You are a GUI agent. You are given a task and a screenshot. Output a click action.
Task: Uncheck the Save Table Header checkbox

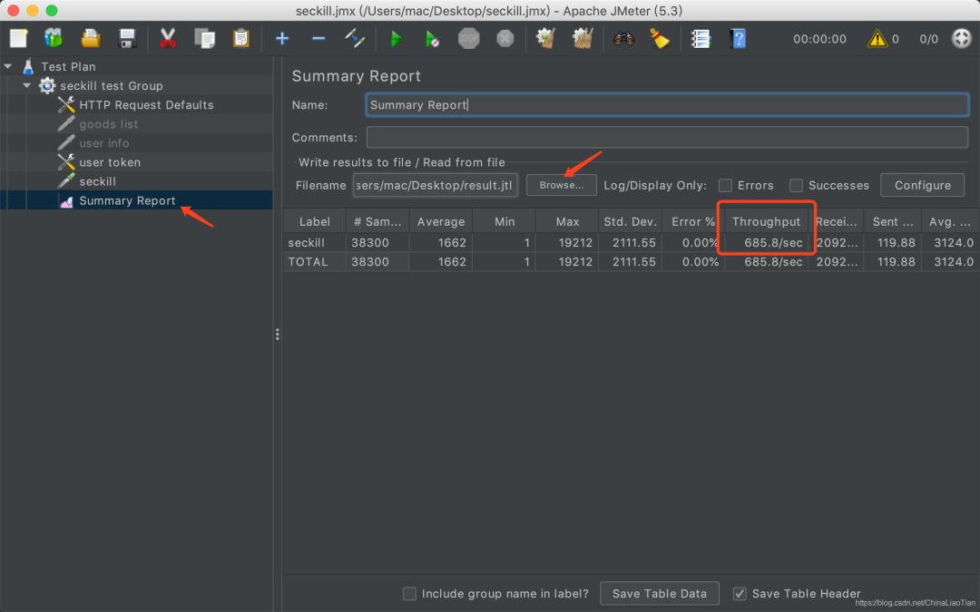pos(740,593)
